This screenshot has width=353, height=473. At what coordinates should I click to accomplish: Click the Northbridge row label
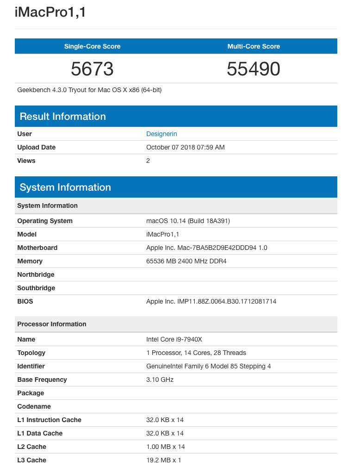[x=36, y=275]
